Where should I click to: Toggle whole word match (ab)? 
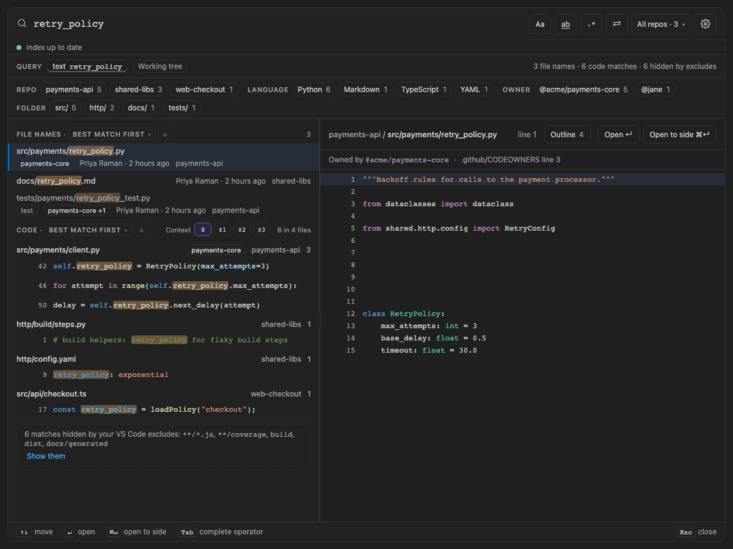pos(566,24)
